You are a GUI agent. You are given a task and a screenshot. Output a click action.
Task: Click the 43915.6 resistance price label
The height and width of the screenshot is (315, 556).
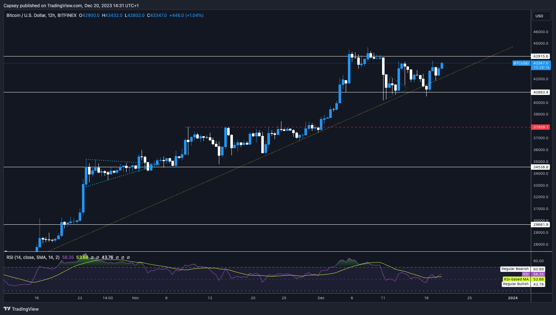tap(541, 56)
